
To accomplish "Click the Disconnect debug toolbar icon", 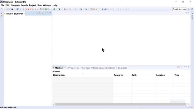I will (x=31, y=9).
